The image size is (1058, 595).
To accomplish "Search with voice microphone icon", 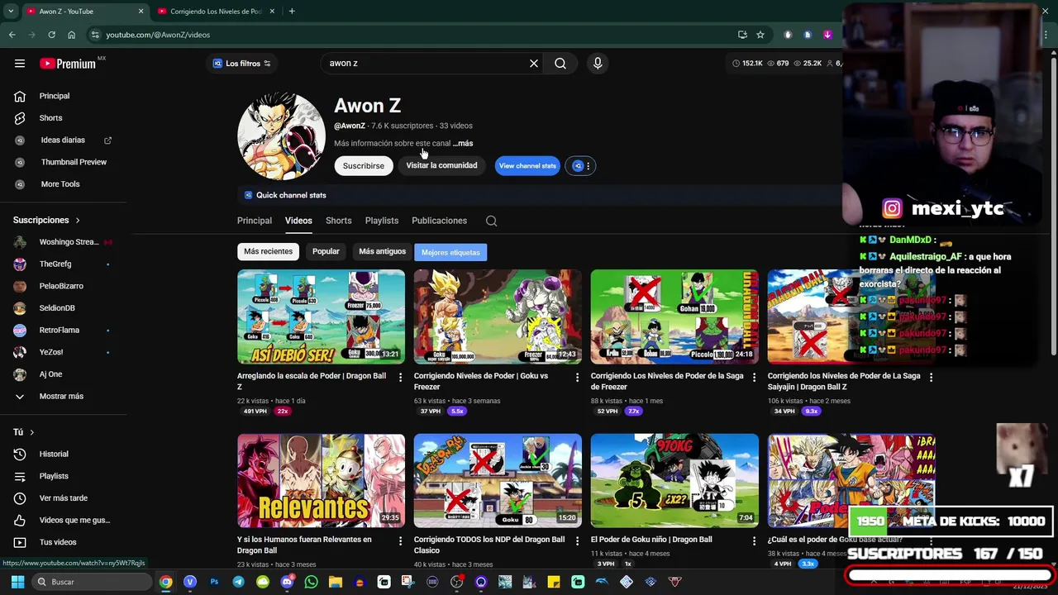I will (598, 64).
